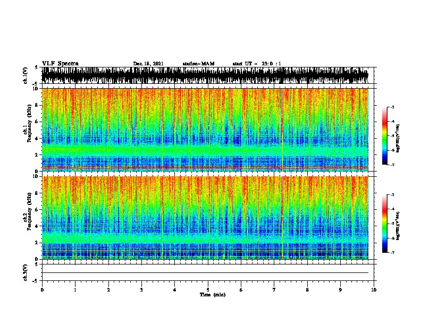Click the "-7" tick on ch.1 colorbar
The width and height of the screenshot is (421, 325).
point(392,165)
